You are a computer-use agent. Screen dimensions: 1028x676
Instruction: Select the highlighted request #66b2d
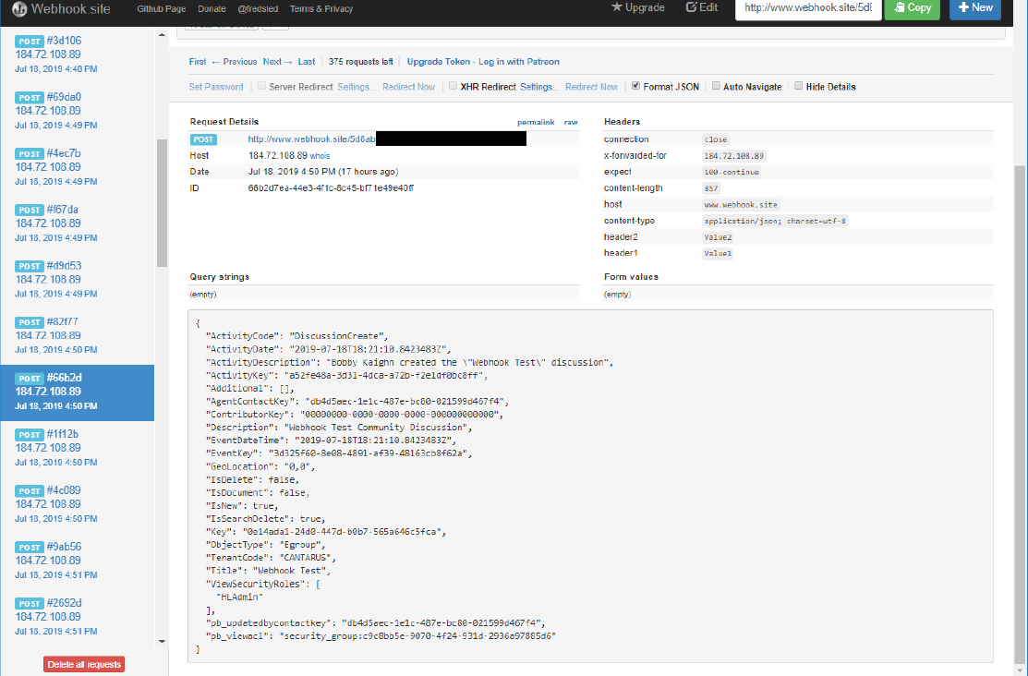[78, 392]
